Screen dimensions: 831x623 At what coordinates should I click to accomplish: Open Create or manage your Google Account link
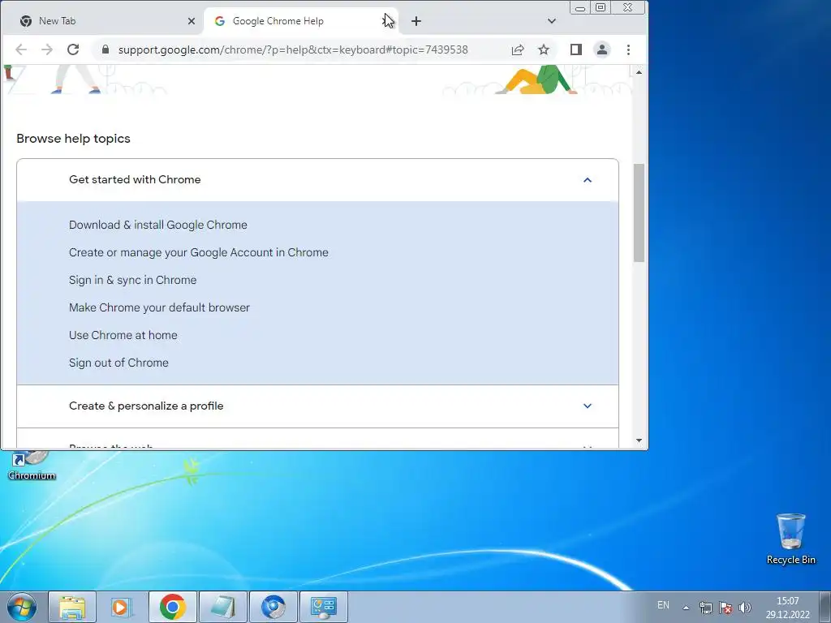click(198, 252)
